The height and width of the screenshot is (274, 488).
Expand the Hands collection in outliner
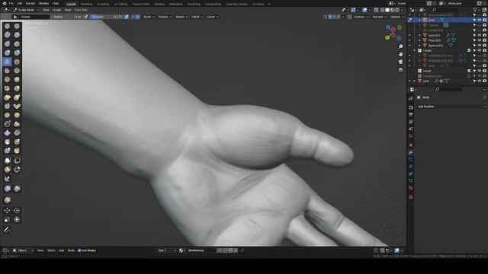(415, 50)
